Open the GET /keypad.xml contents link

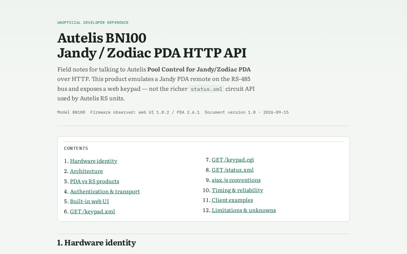coord(93,211)
